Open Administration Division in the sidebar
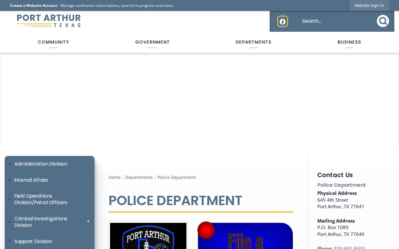This screenshot has height=249, width=399. tap(41, 164)
